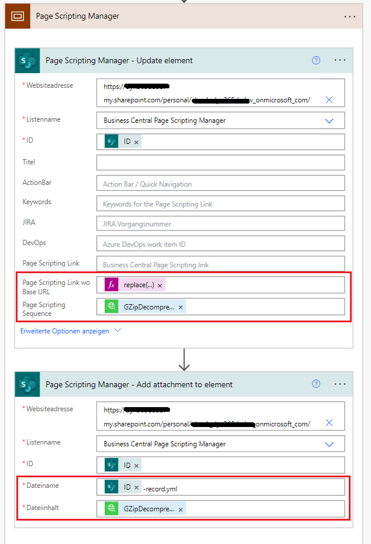Click the Page Scripting Manager scope icon
Viewport: 371px width, 544px height.
pos(18,16)
